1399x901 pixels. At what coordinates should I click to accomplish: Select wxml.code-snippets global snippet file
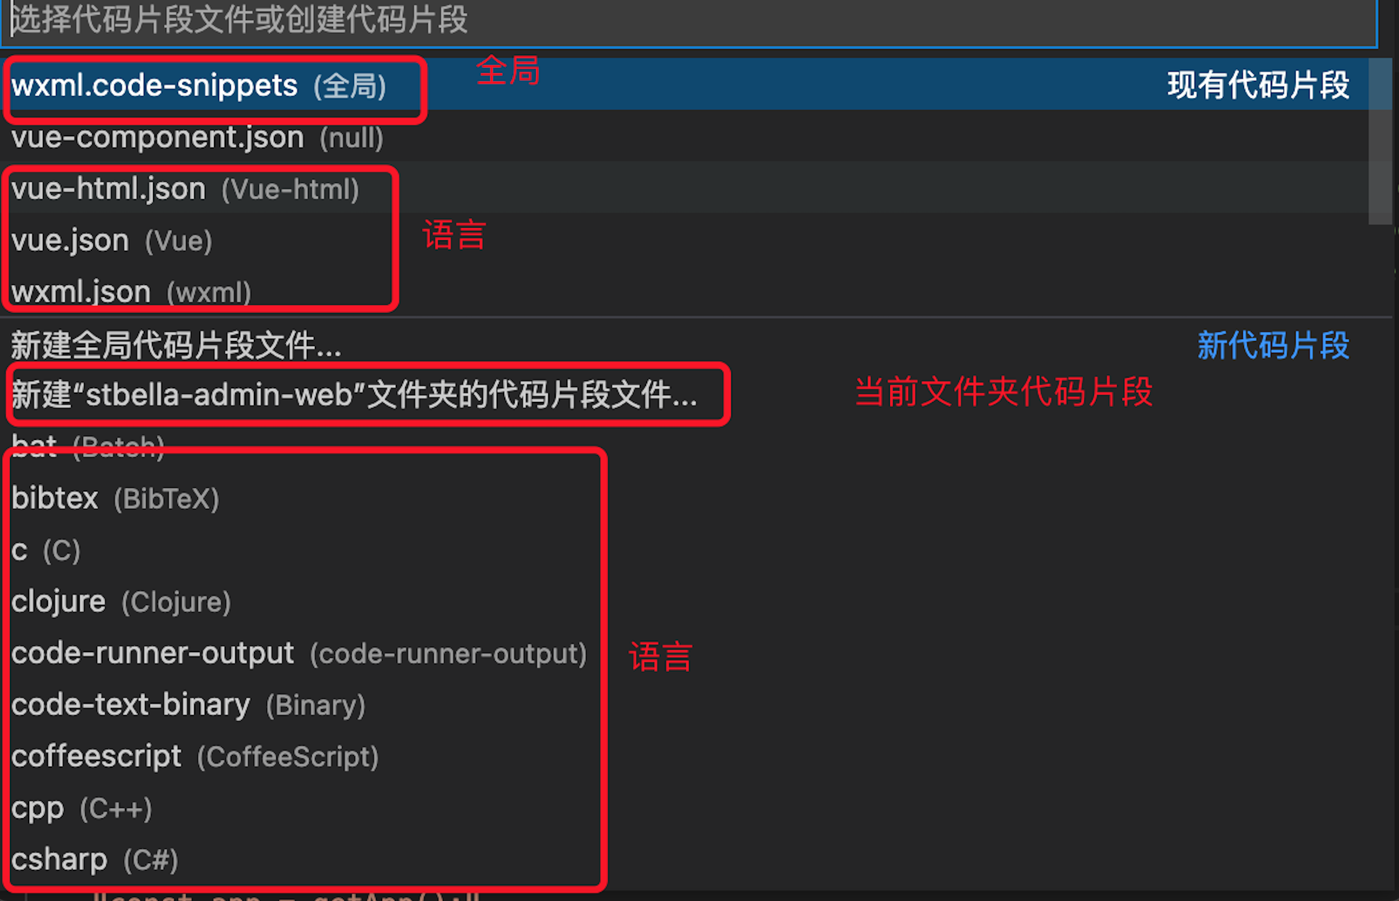[685, 85]
